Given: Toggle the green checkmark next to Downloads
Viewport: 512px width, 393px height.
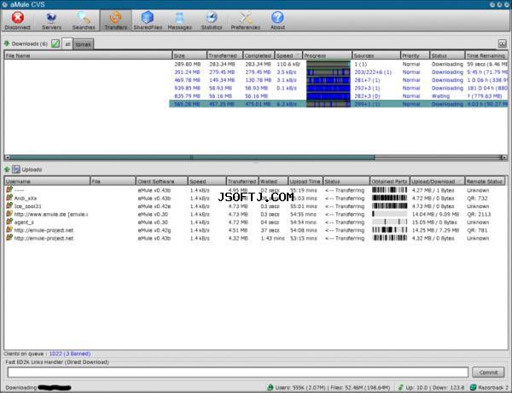Looking at the screenshot, I should 55,43.
